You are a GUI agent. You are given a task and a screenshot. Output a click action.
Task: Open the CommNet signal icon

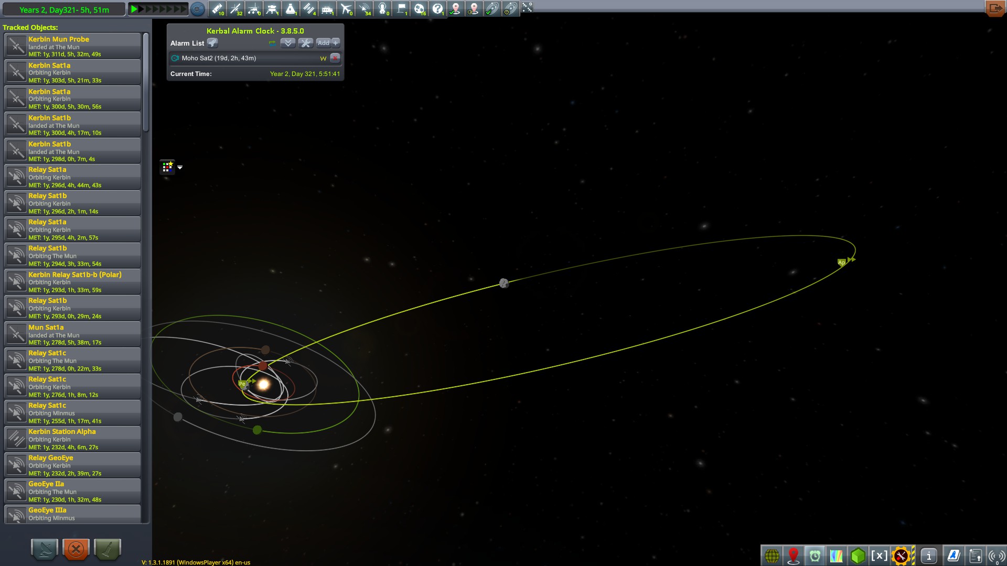995,556
